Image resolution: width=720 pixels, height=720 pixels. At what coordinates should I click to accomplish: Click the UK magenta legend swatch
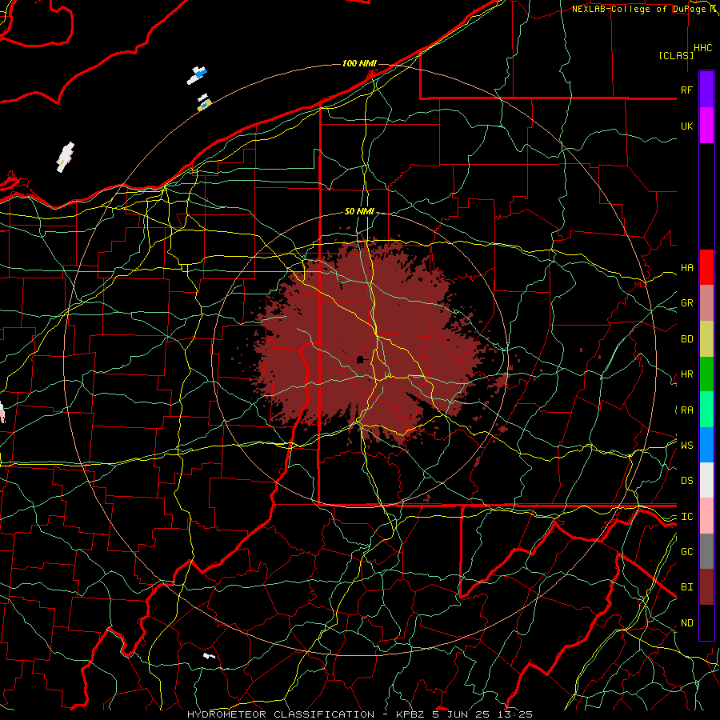pos(706,126)
